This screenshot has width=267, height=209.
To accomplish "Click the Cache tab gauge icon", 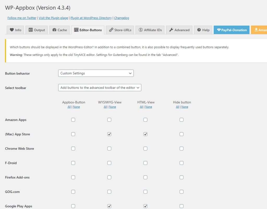I will (x=54, y=30).
